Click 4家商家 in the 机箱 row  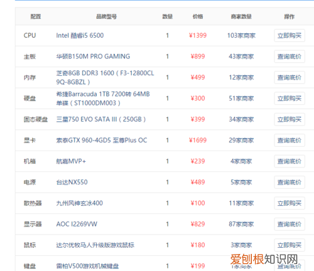241,161
